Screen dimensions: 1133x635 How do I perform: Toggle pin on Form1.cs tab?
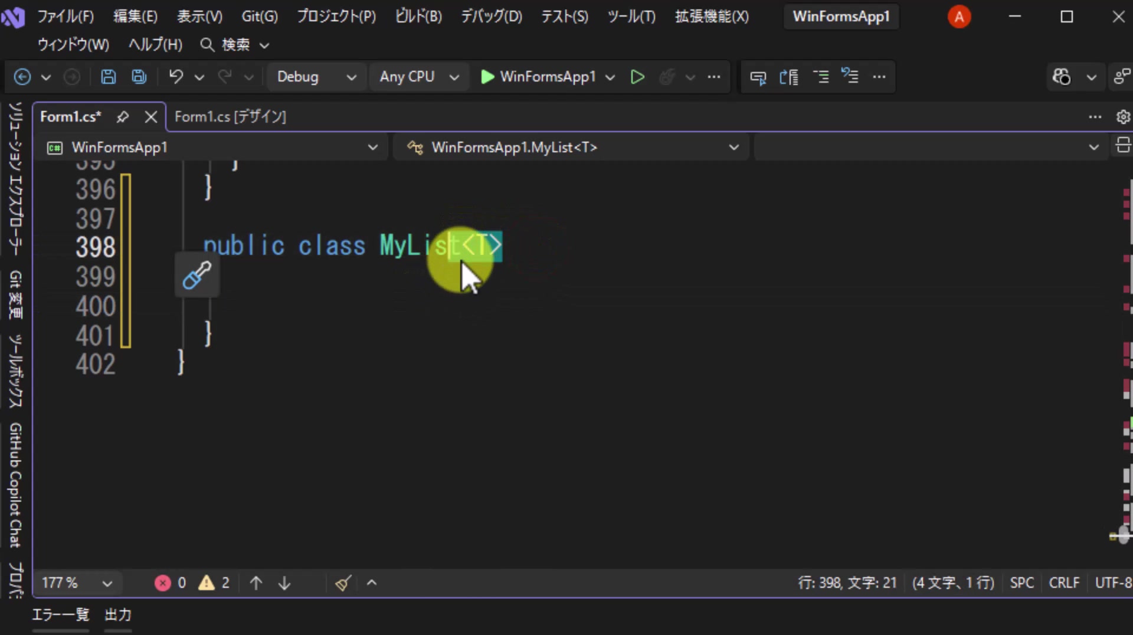[x=122, y=117]
